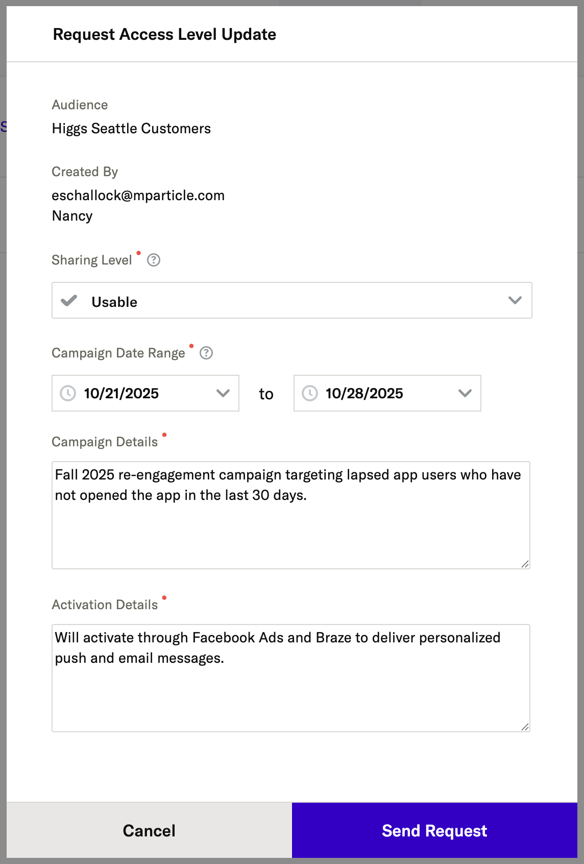The image size is (584, 864).
Task: Click the Higgs Seattle Customers audience name
Action: coord(131,129)
